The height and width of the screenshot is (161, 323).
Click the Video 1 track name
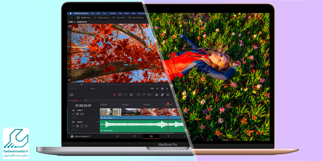80,110
